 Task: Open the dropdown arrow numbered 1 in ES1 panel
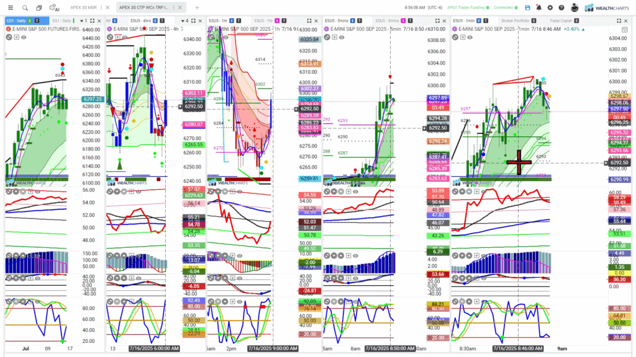[x=84, y=20]
